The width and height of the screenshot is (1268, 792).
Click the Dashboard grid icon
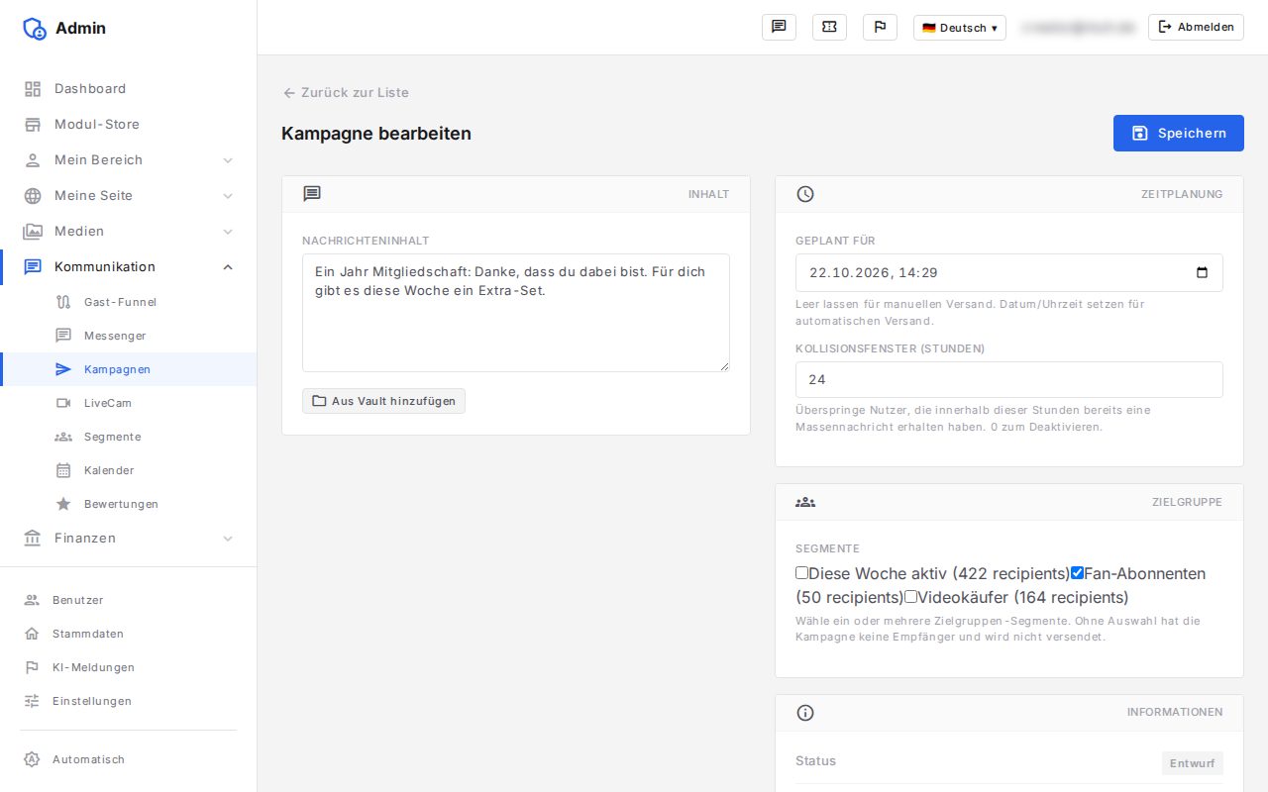tap(33, 89)
